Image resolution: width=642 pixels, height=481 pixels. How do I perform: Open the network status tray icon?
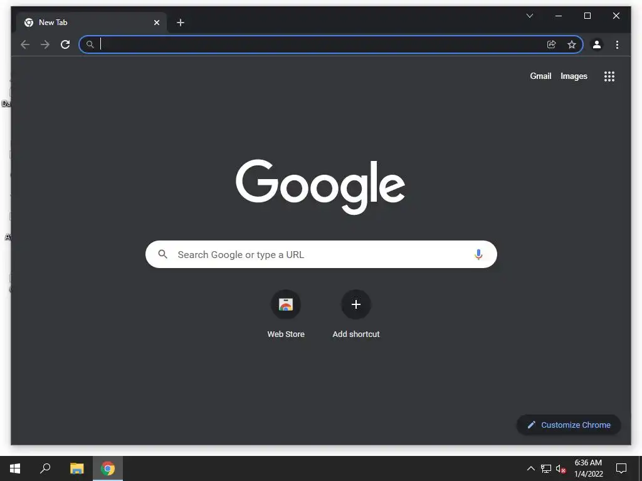point(546,468)
